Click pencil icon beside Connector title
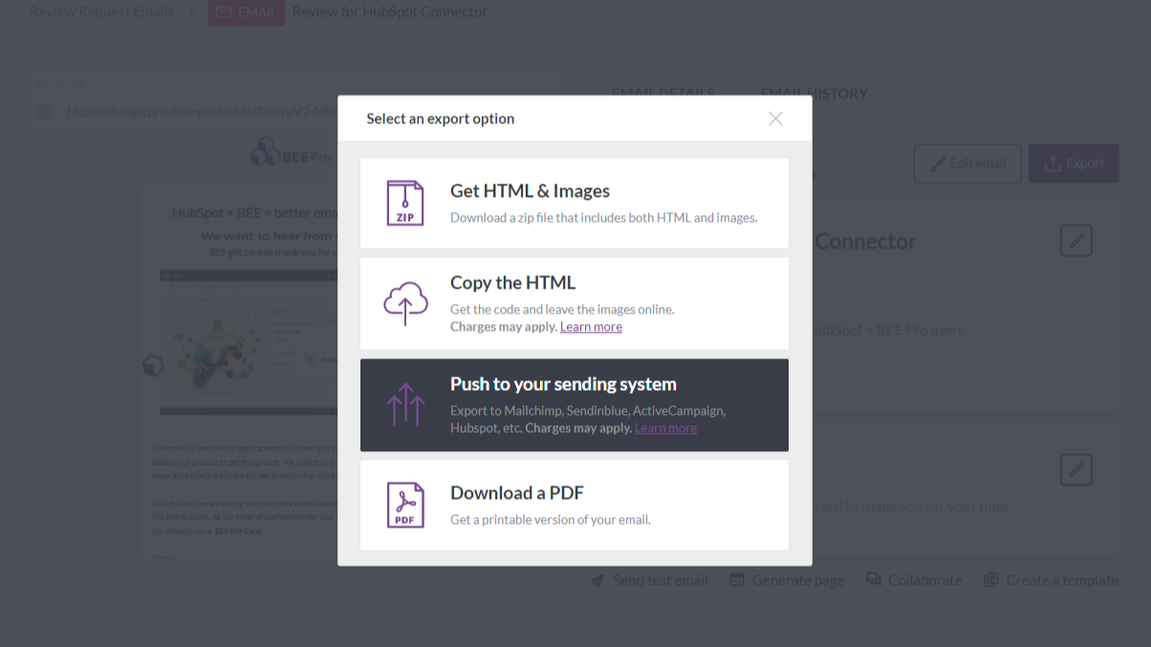The image size is (1151, 647). point(1076,241)
